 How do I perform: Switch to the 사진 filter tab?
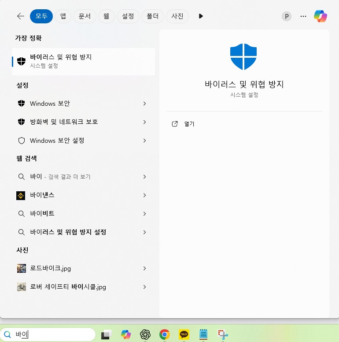click(177, 16)
